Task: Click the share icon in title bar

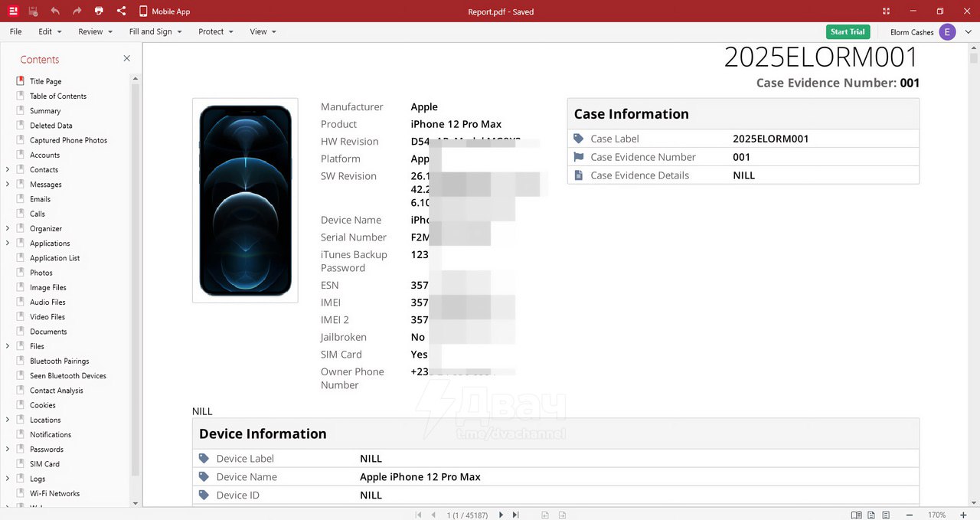Action: pos(122,11)
